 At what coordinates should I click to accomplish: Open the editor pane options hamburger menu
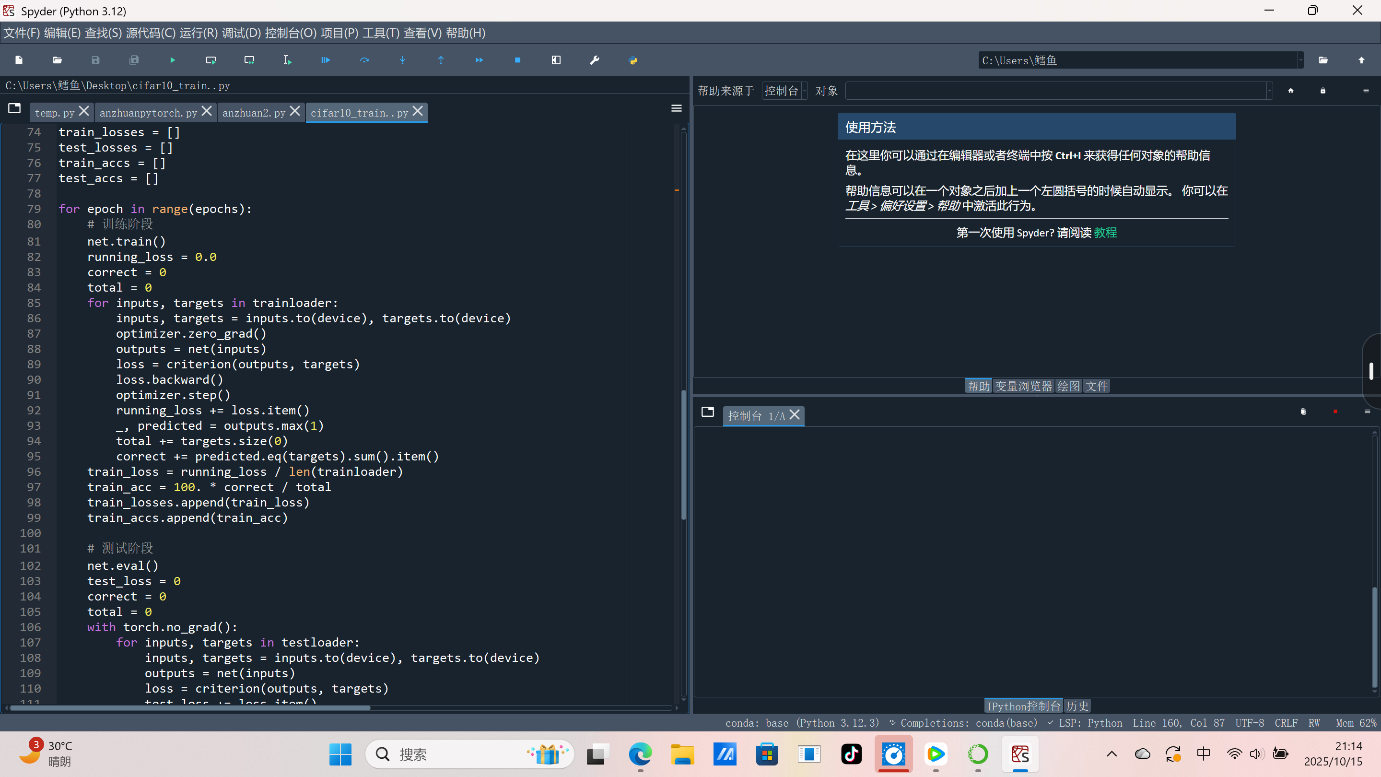676,108
